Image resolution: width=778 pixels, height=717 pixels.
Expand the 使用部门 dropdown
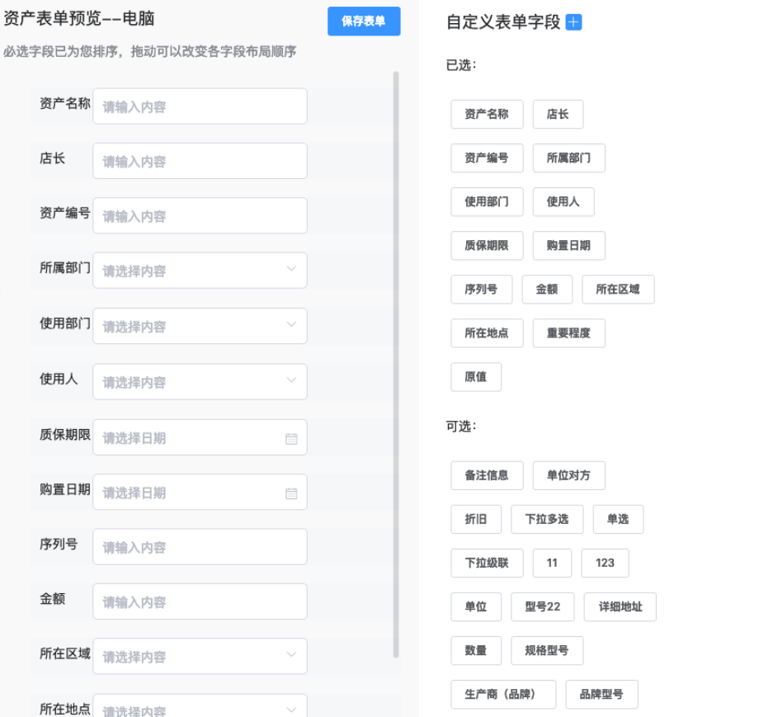291,325
